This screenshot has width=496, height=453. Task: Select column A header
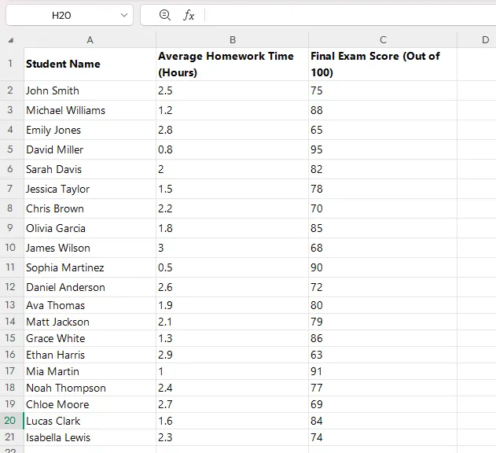[90, 40]
